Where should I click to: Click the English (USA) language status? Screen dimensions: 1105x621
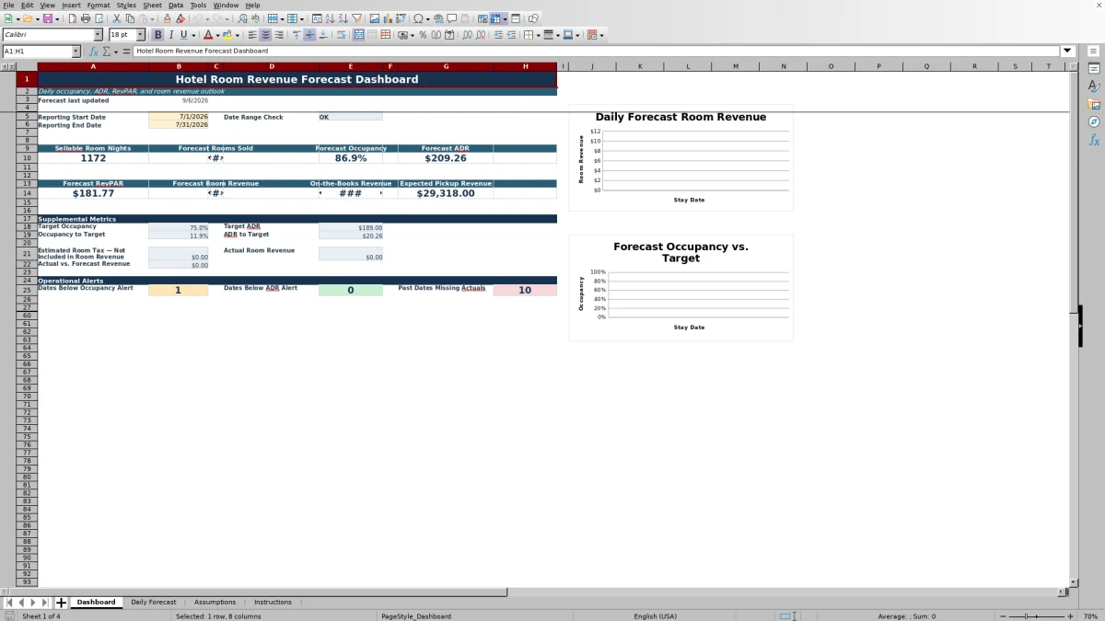click(x=655, y=616)
